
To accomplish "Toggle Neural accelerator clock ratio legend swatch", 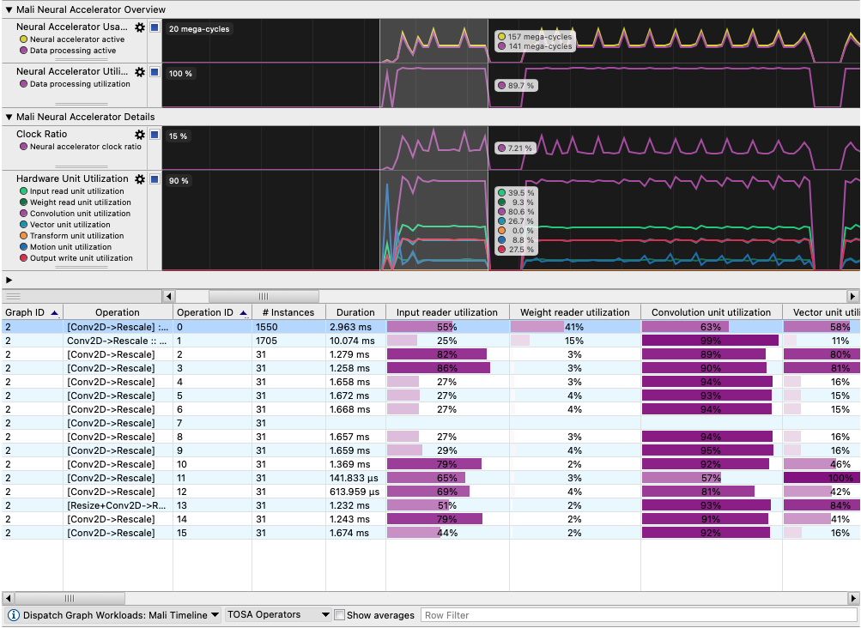I will point(24,147).
